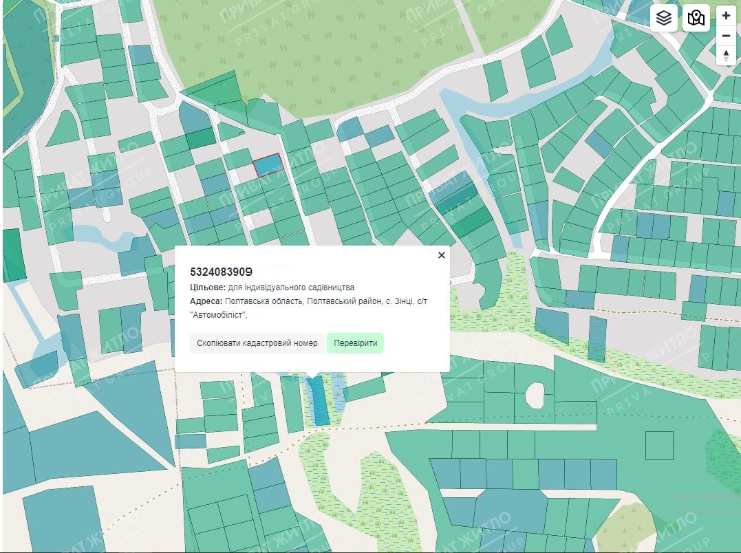Click the map with location pin icon
The height and width of the screenshot is (553, 741).
click(696, 18)
